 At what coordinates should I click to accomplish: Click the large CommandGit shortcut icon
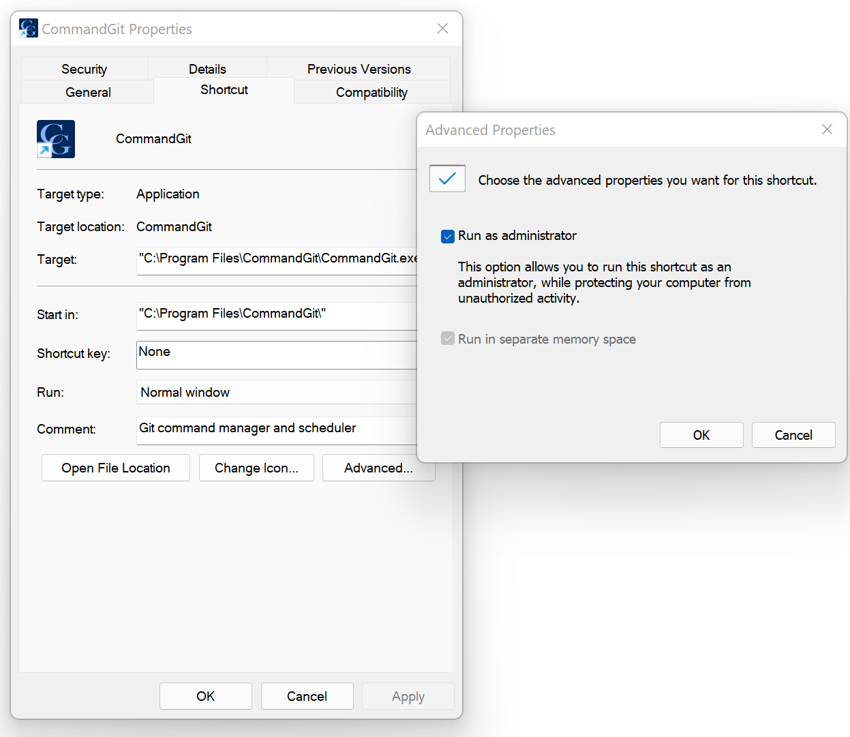(x=56, y=139)
